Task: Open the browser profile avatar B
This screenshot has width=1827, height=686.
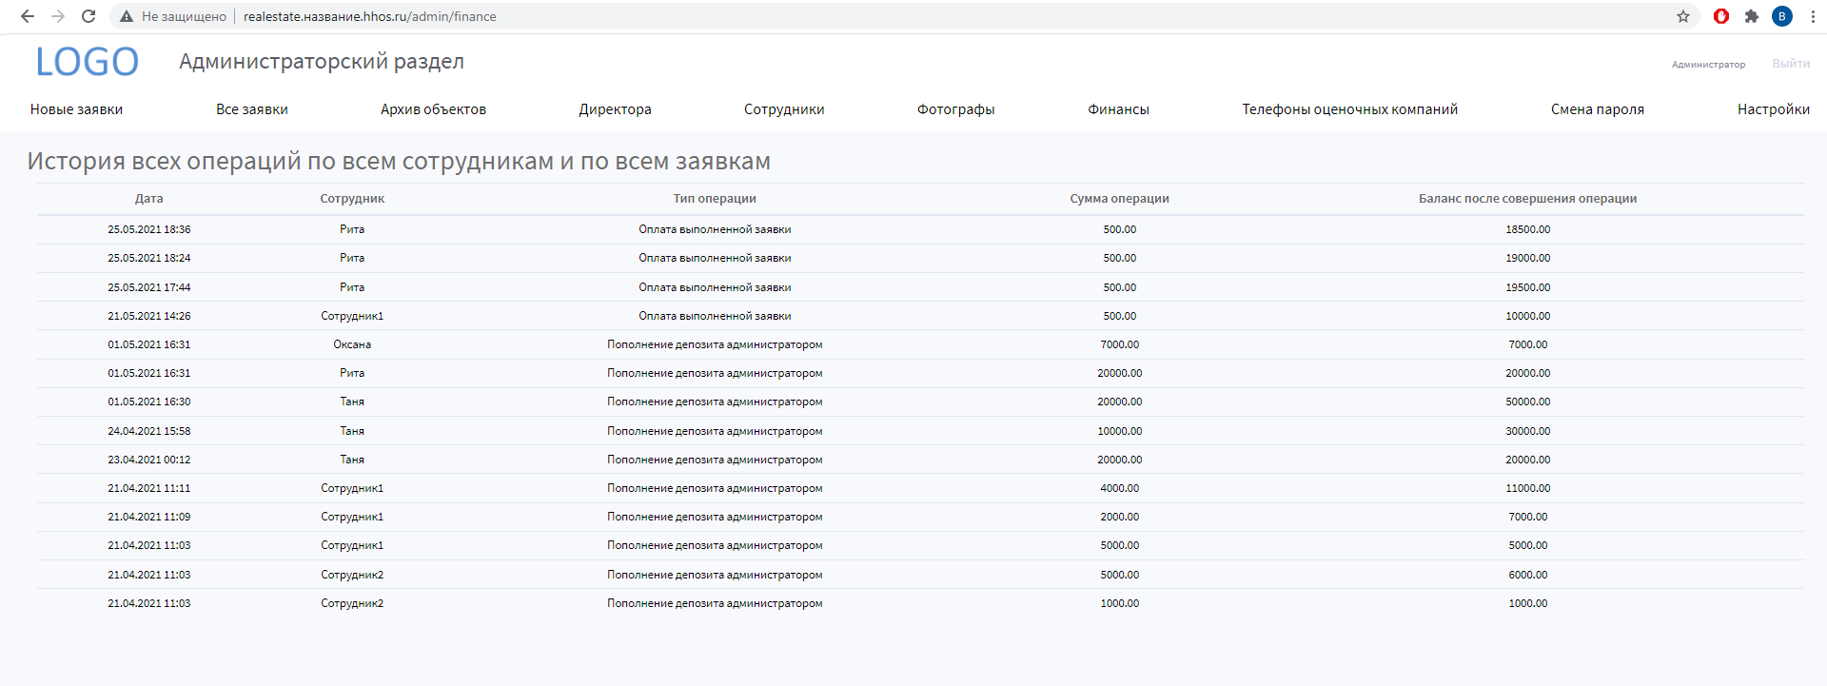Action: coord(1782,16)
